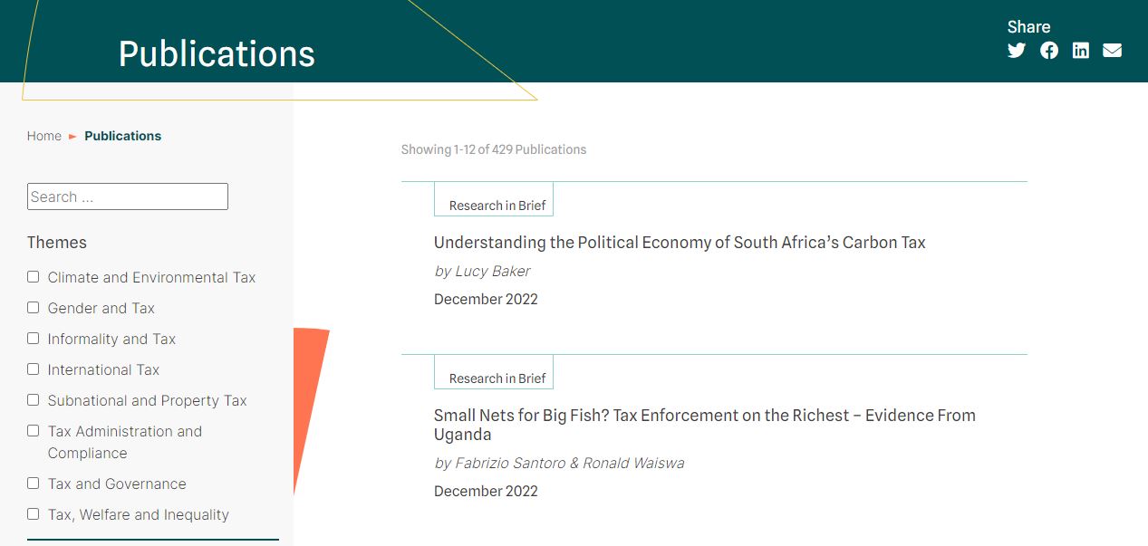Image resolution: width=1148 pixels, height=546 pixels.
Task: Click the LinkedIn share icon
Action: [1080, 51]
